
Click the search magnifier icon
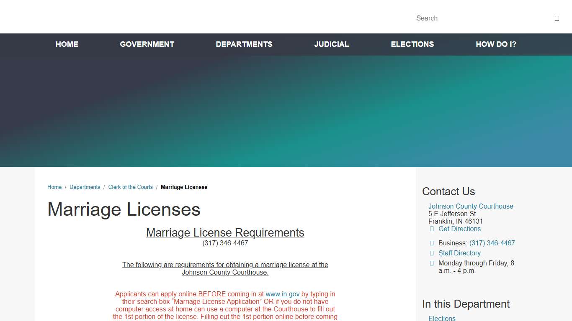tap(557, 18)
